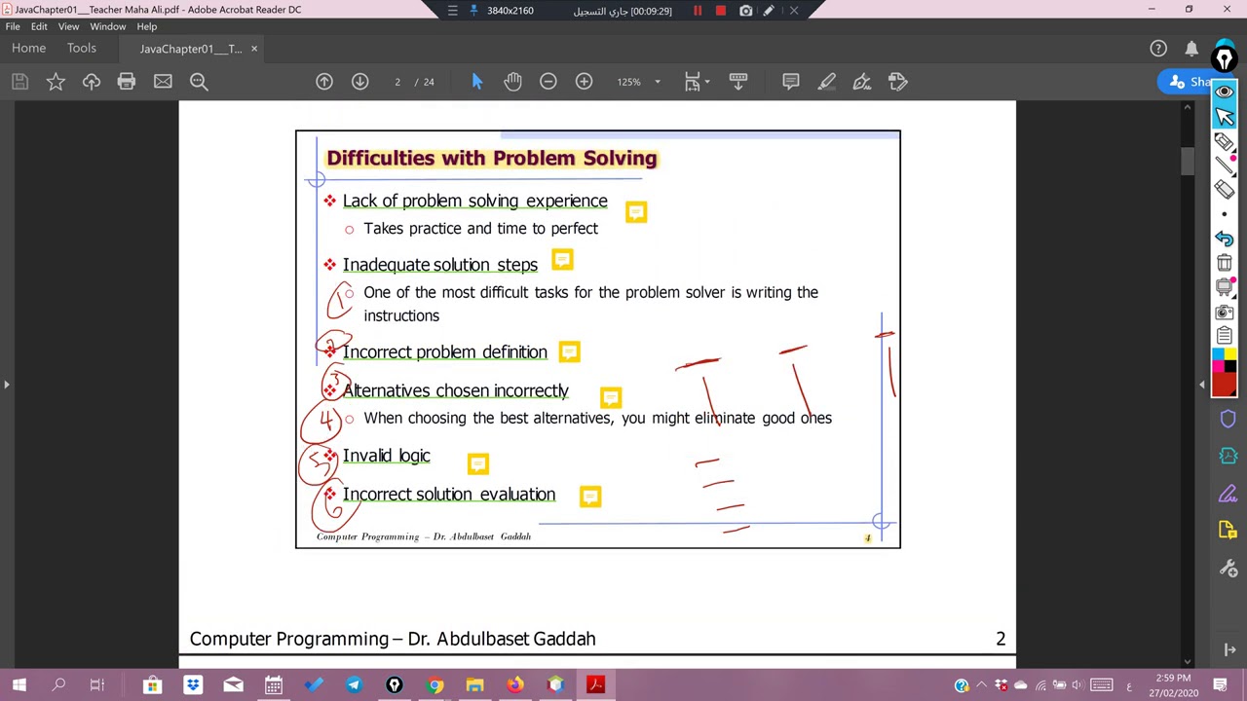
Task: Open the Protect shield tool
Action: click(x=1228, y=419)
